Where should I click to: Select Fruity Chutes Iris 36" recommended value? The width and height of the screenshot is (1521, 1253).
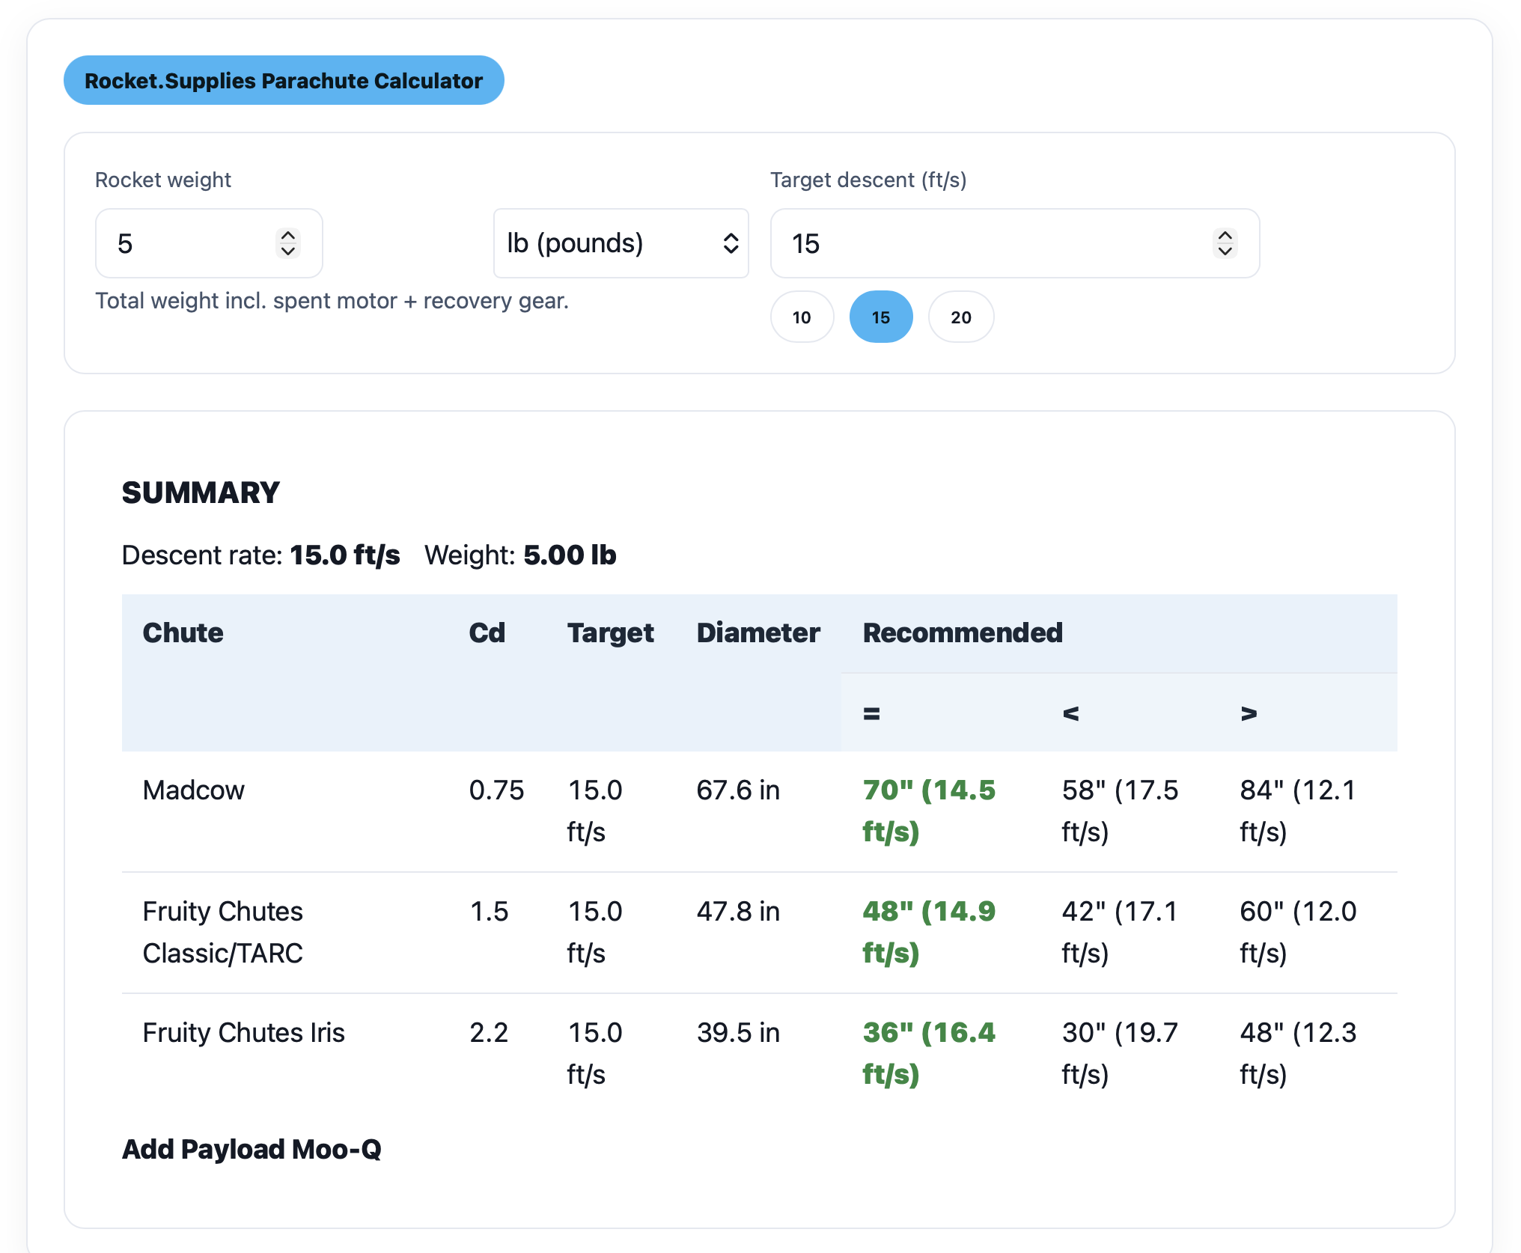(928, 1053)
